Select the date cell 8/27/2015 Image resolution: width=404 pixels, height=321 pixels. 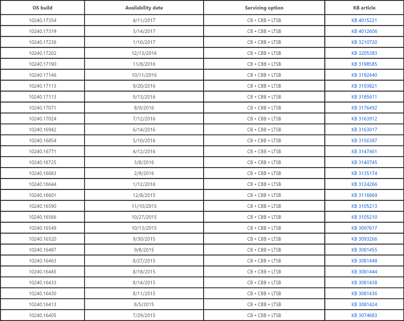tap(144, 260)
